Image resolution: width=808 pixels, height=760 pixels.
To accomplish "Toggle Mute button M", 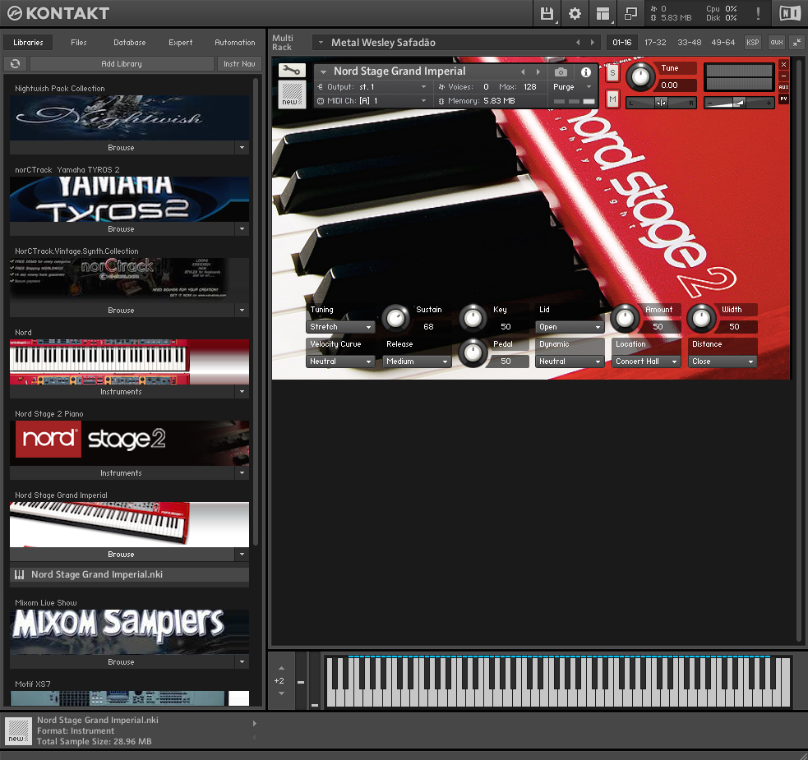I will (x=612, y=99).
